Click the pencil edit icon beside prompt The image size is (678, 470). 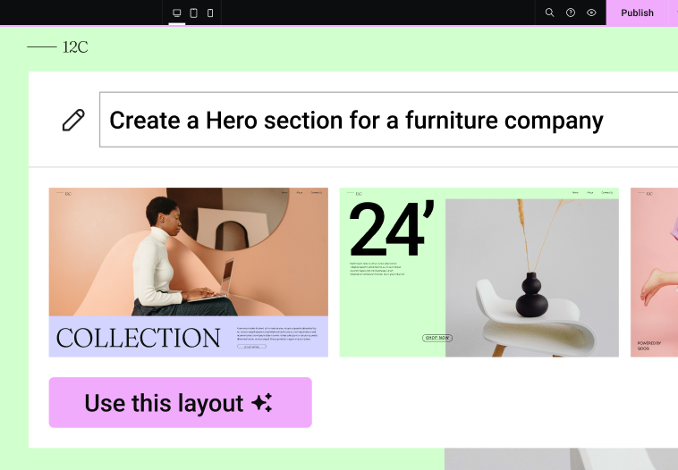pos(73,120)
